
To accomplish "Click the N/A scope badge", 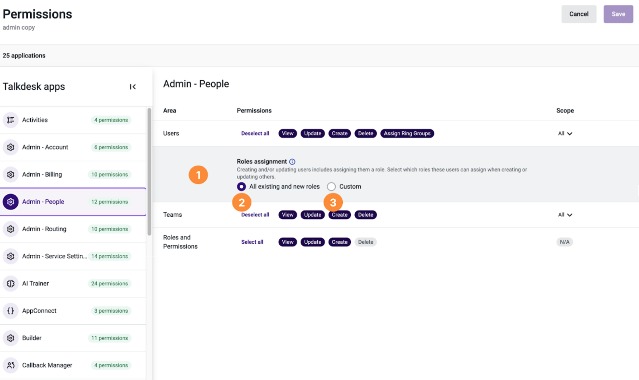I will [x=564, y=242].
